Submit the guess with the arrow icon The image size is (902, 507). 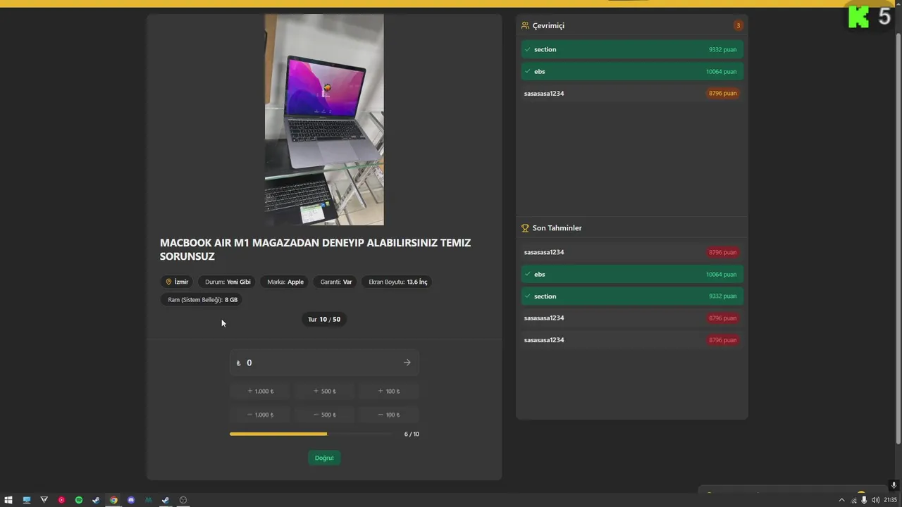tap(407, 363)
